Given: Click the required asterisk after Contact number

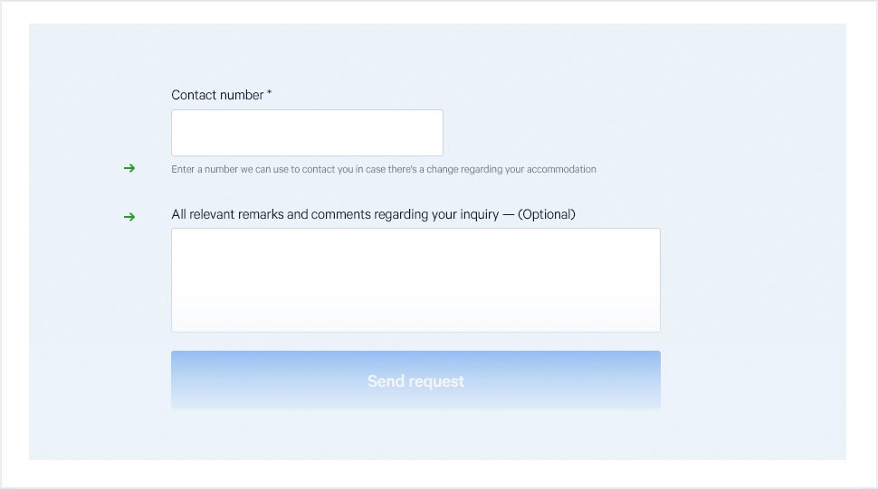Looking at the screenshot, I should click(x=270, y=94).
